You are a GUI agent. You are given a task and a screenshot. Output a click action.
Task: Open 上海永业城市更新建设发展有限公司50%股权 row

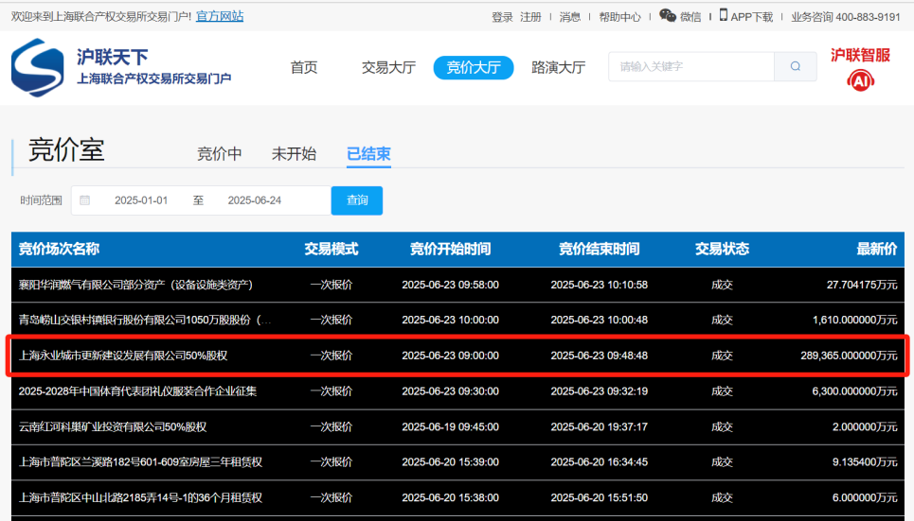coord(123,356)
